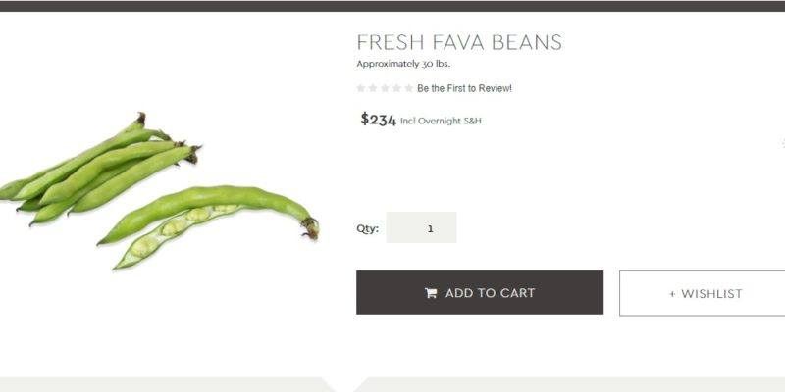Click the $234 price text

[x=379, y=120]
